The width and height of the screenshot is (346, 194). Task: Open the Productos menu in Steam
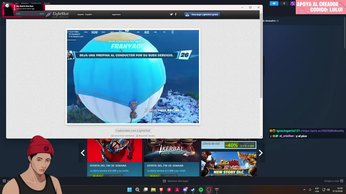pyautogui.click(x=36, y=3)
